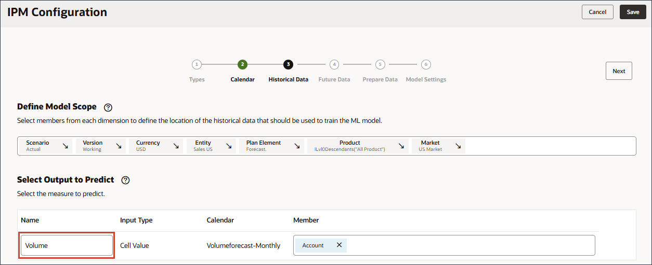This screenshot has height=265, width=652.
Task: Save the IPM configuration
Action: pos(633,12)
